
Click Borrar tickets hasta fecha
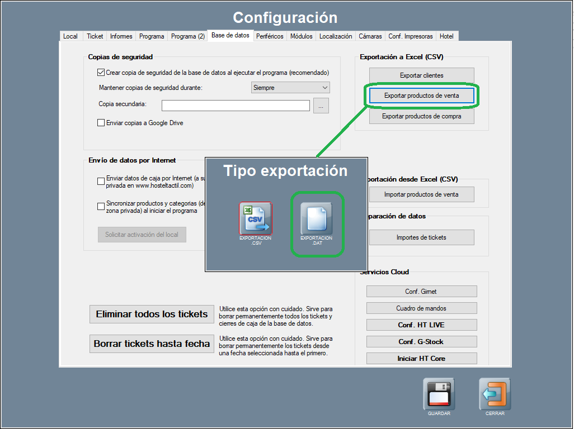152,344
